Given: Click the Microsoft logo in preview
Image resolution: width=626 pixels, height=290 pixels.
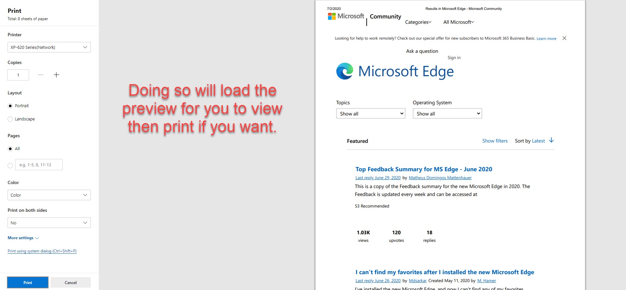Looking at the screenshot, I should [346, 16].
